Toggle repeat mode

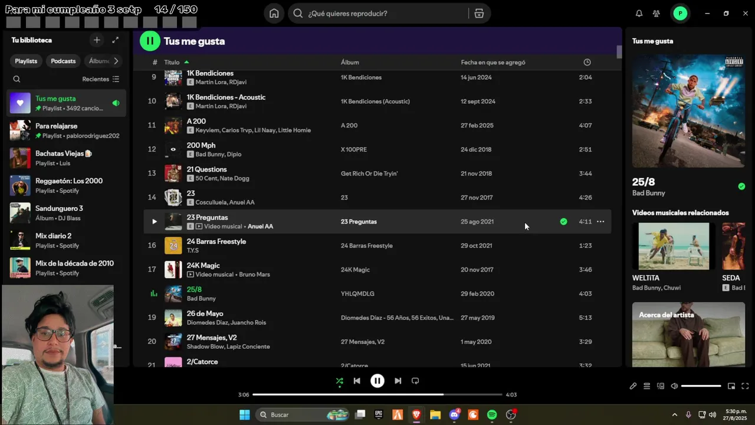[x=415, y=381]
